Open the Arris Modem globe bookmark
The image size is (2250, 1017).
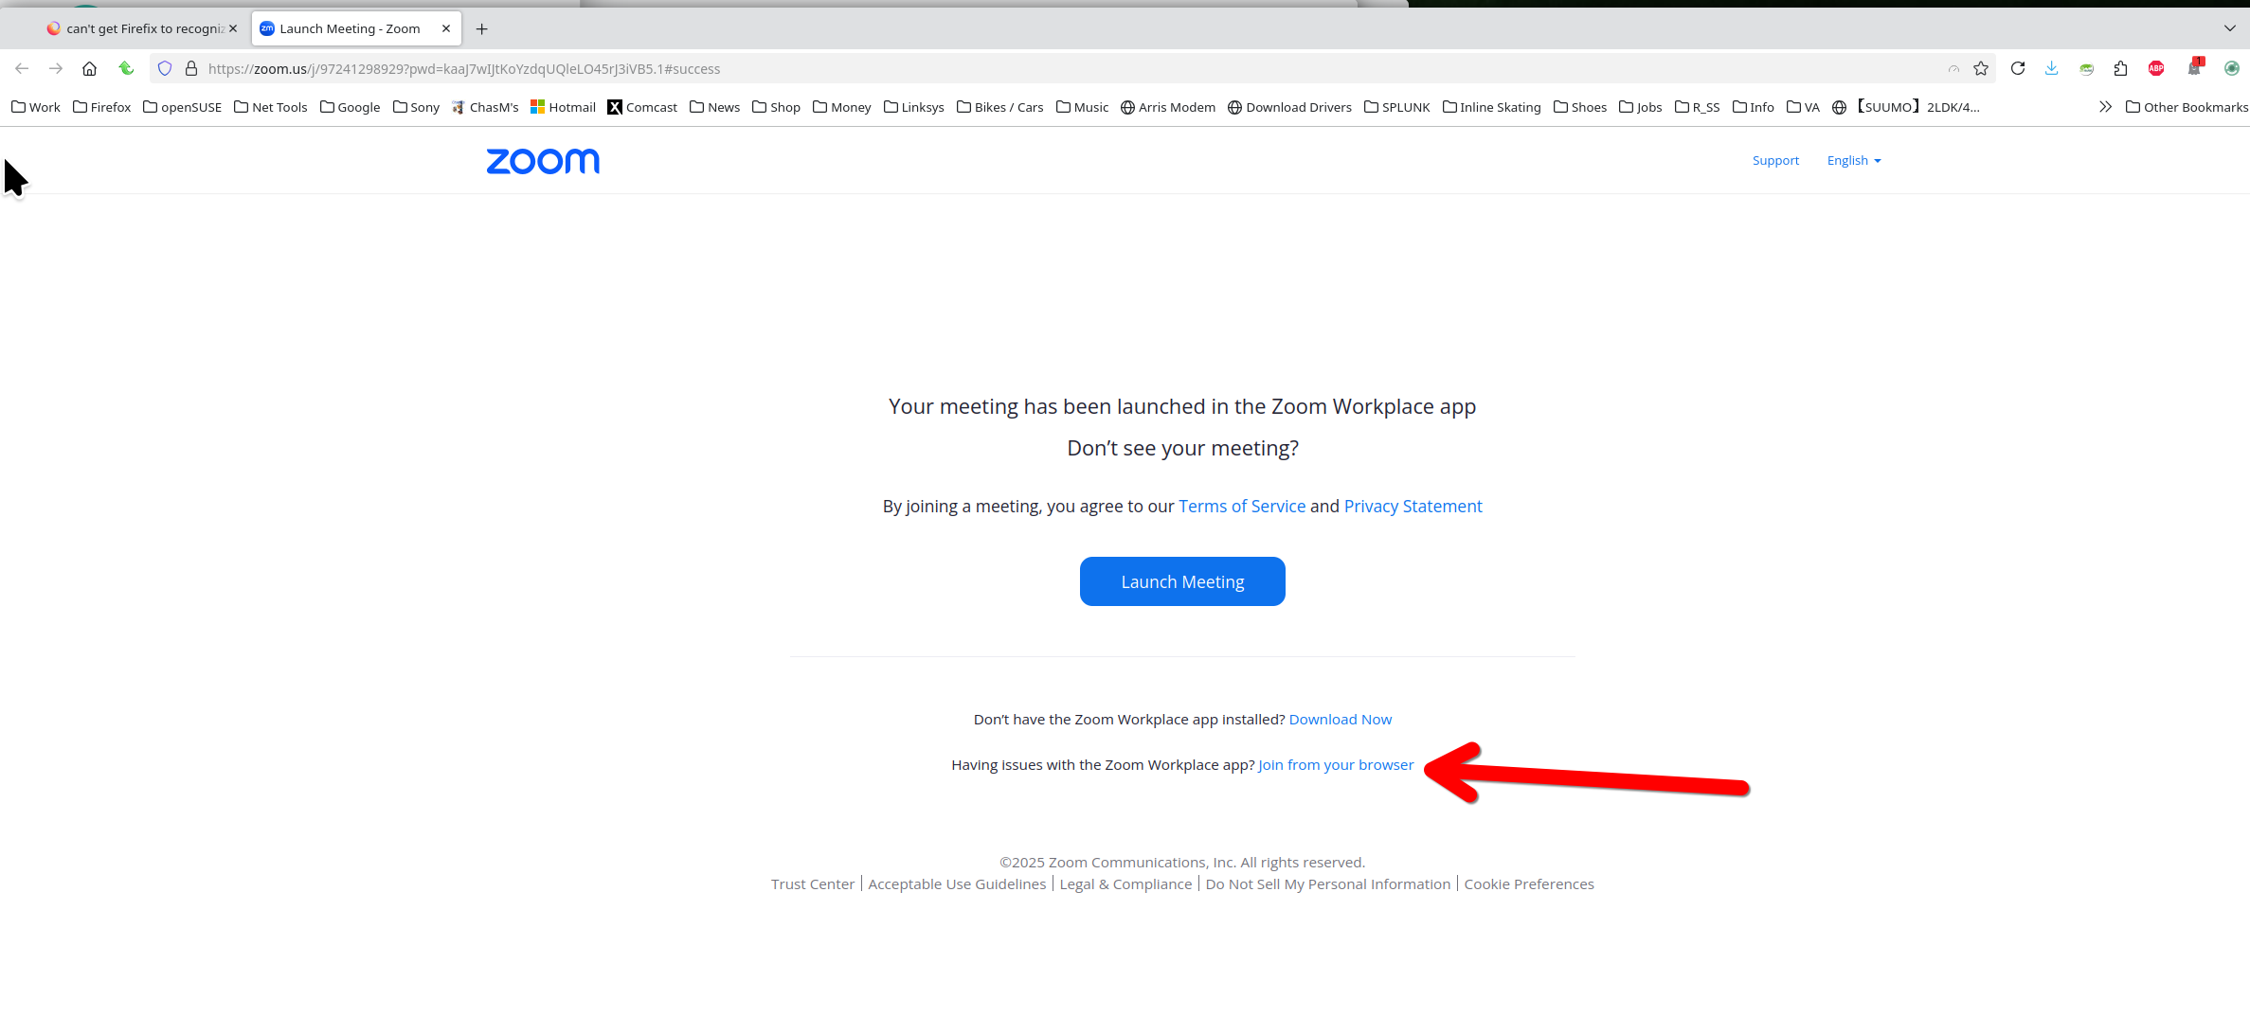[1168, 107]
